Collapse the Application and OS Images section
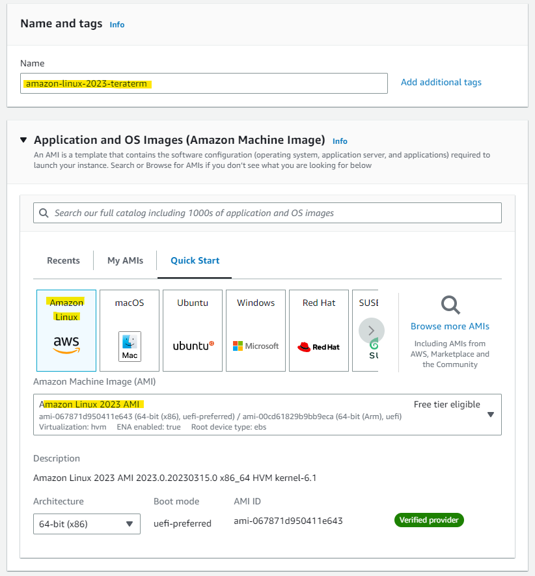 [x=24, y=139]
